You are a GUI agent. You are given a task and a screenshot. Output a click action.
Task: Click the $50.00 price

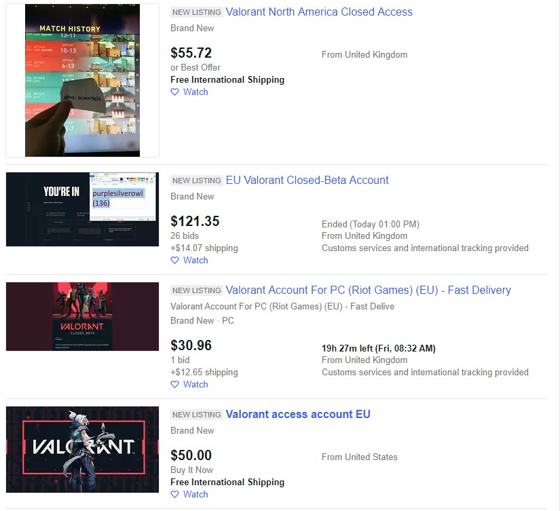pos(191,455)
